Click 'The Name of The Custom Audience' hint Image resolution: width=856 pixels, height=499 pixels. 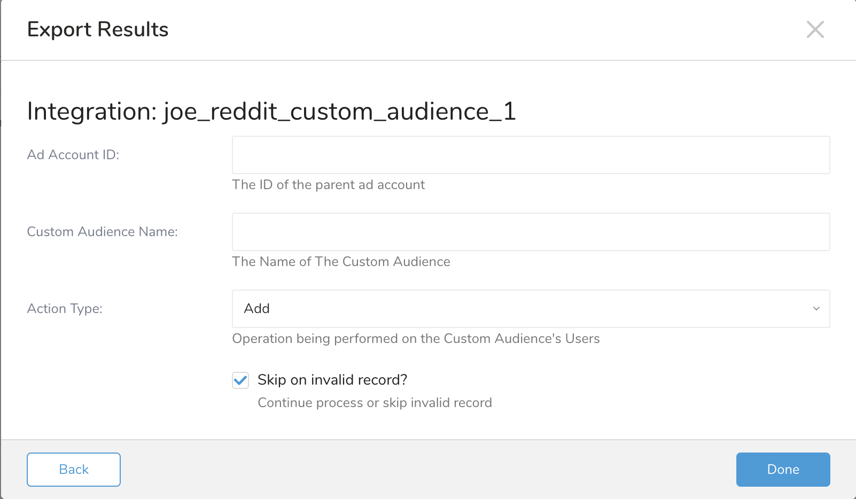coord(341,262)
